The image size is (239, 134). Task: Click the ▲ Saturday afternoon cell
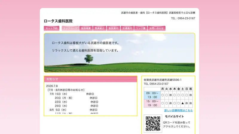[183, 103]
